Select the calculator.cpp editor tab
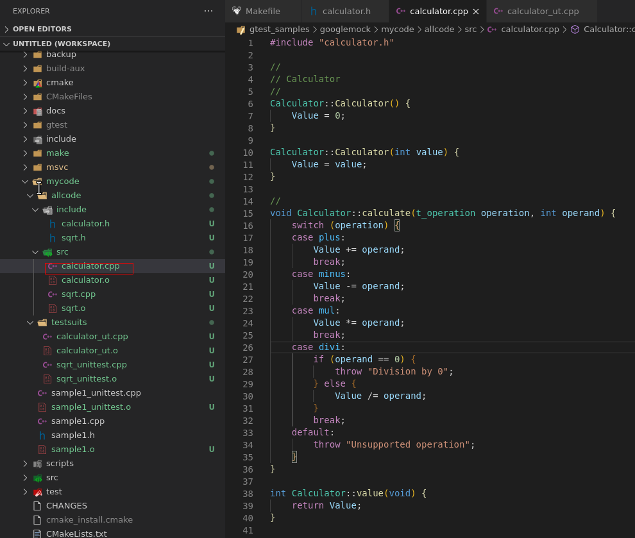The width and height of the screenshot is (635, 538). [439, 12]
